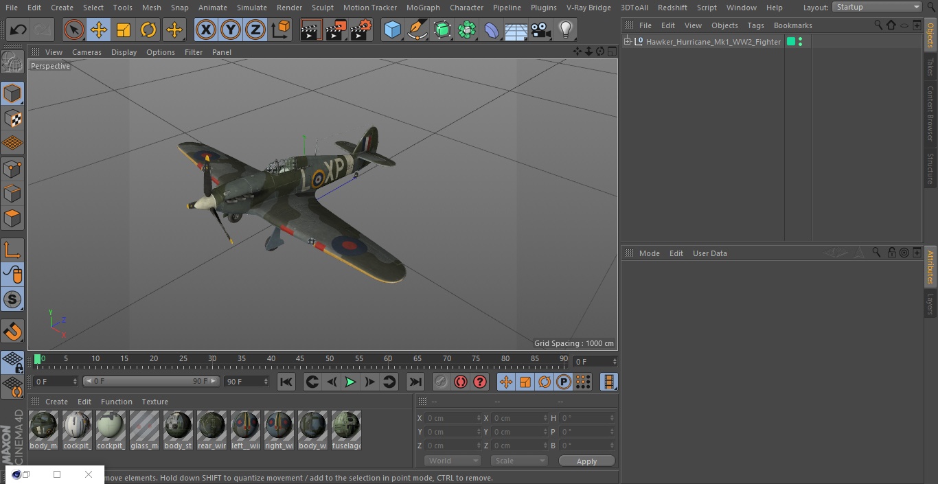Click the end frame 90 F field
Screen dimensions: 938x484
[x=247, y=381]
